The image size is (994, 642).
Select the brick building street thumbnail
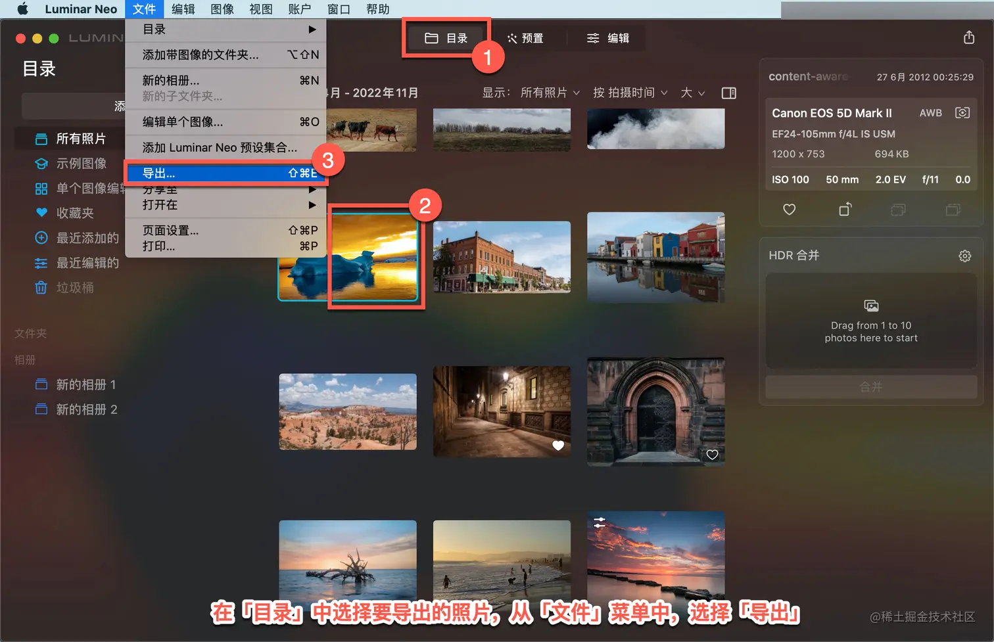pos(502,256)
